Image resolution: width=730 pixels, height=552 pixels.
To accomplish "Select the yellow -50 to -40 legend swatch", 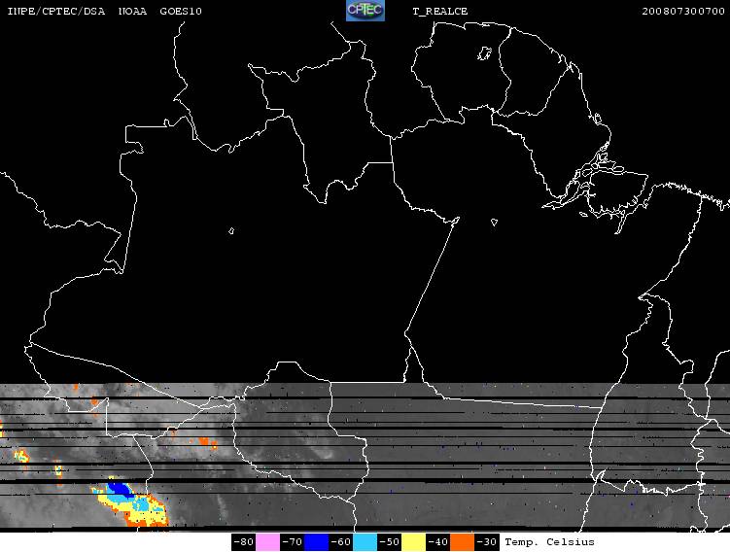I will point(413,542).
